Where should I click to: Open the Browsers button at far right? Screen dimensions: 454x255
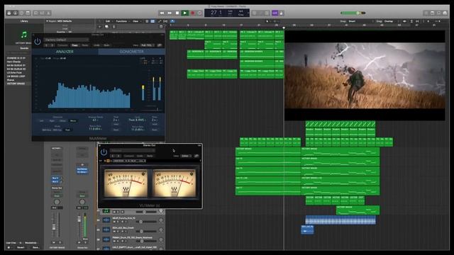pyautogui.click(x=445, y=13)
